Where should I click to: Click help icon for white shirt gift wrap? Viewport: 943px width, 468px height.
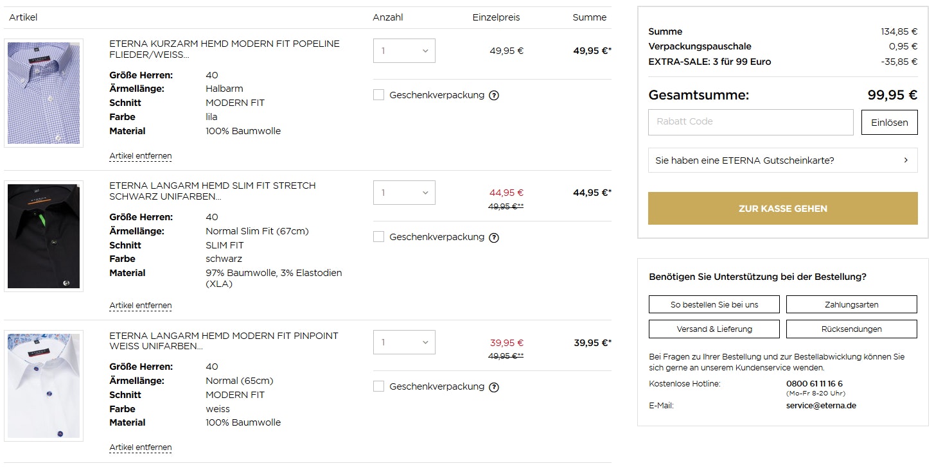click(494, 387)
